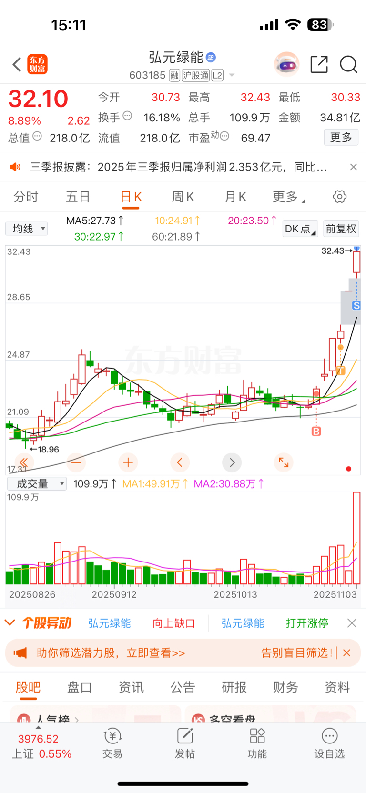Read the 三季报披露 news ticker
This screenshot has height=793, width=366.
click(x=179, y=167)
